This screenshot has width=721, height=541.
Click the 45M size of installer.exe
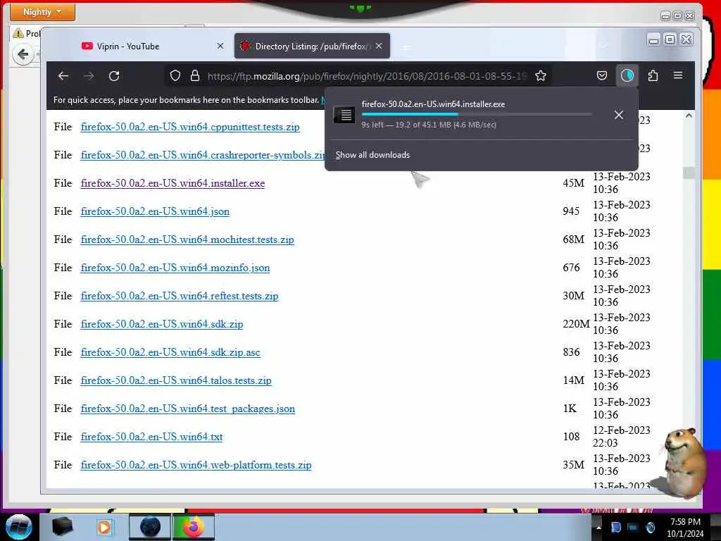tap(573, 183)
